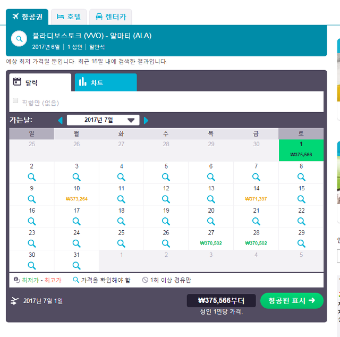Check price for July 18
The height and width of the screenshot is (337, 340).
click(x=121, y=221)
